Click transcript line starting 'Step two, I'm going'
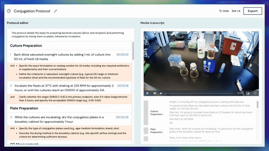269x151 pixels. tap(211, 114)
